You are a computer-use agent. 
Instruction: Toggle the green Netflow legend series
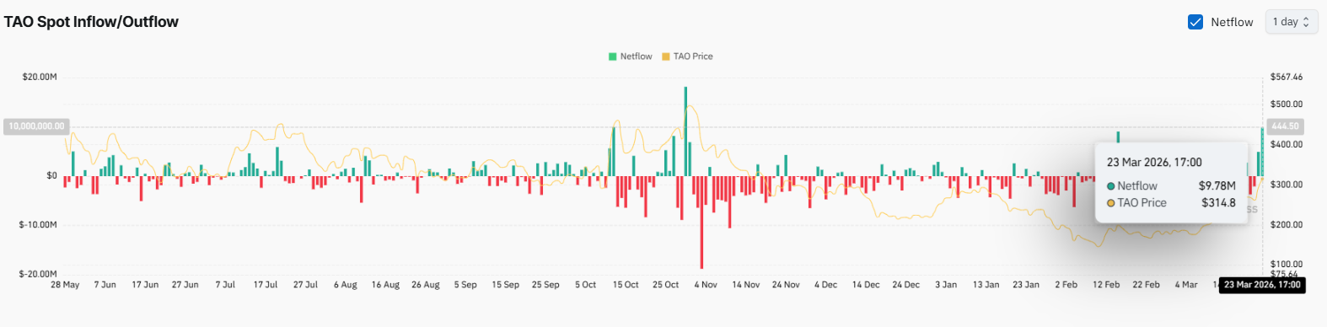click(x=631, y=56)
